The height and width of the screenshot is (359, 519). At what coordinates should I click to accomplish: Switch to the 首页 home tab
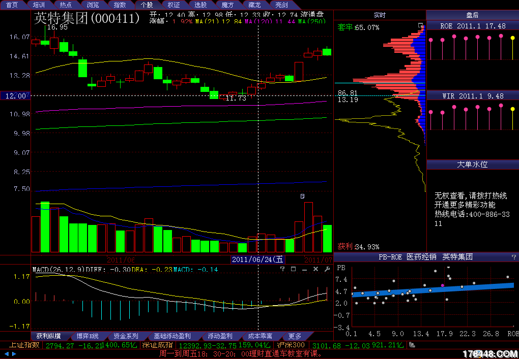point(12,5)
